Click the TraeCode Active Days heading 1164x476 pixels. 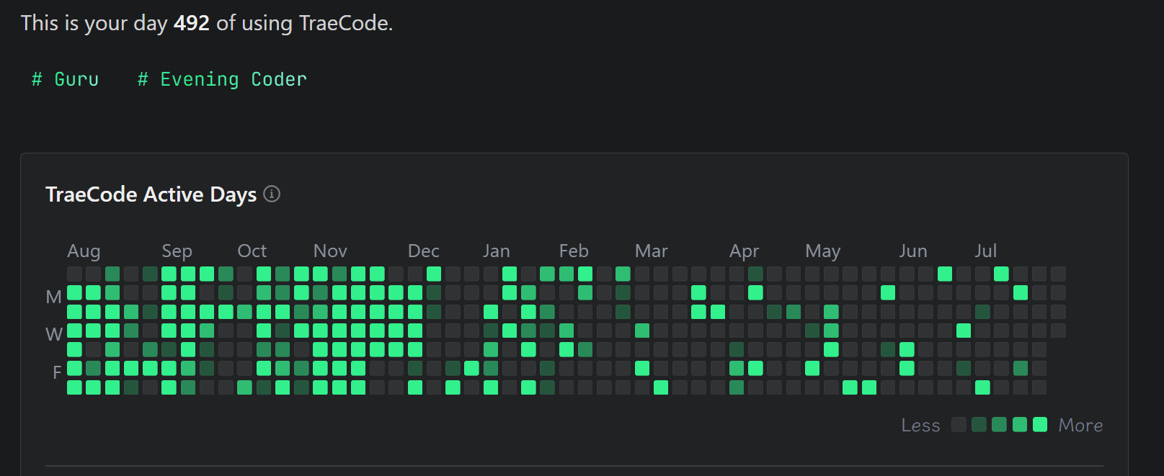point(151,194)
